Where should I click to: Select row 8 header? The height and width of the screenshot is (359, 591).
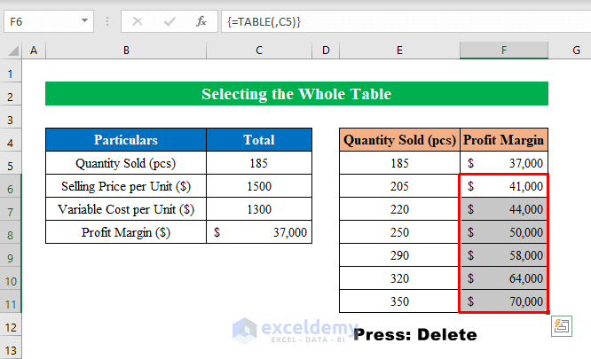(x=12, y=232)
